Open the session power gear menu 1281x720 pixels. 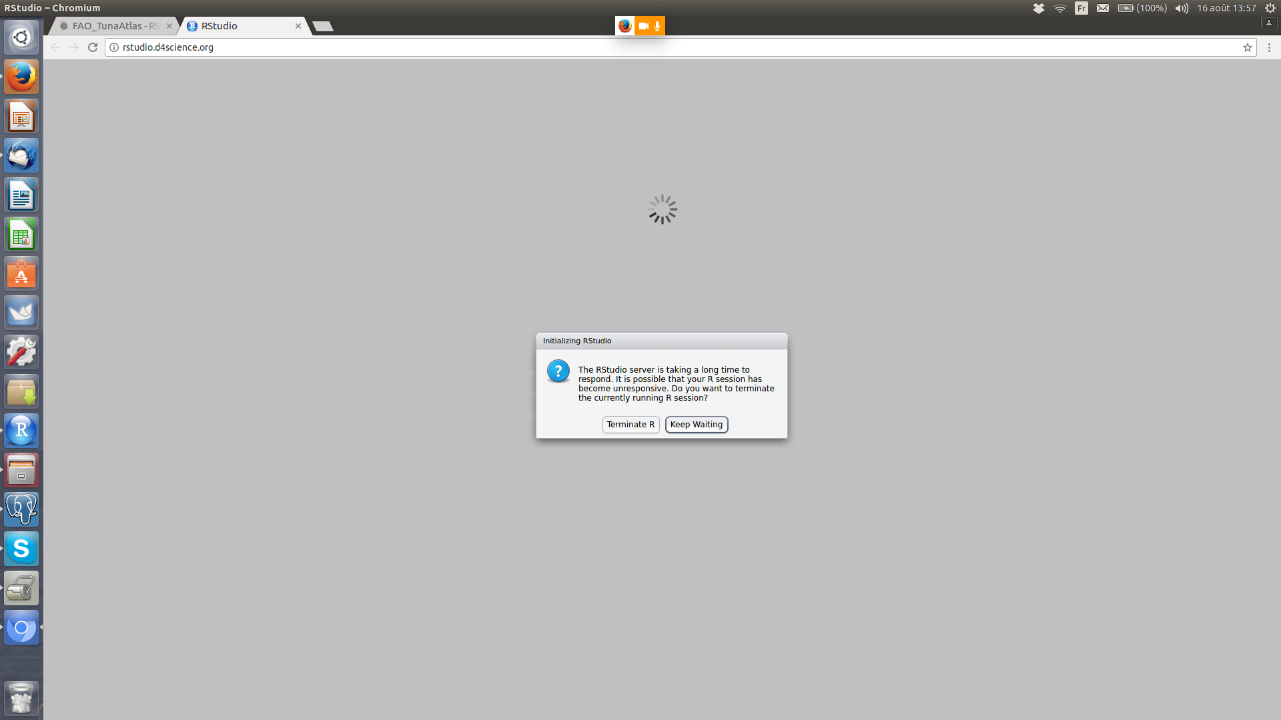click(1270, 8)
